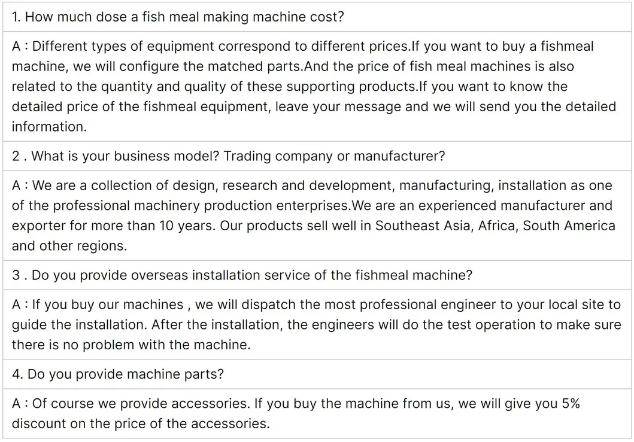Viewport: 634px width, 442px height.
Task: Click the word 'information.' in first answer
Action: (x=49, y=127)
